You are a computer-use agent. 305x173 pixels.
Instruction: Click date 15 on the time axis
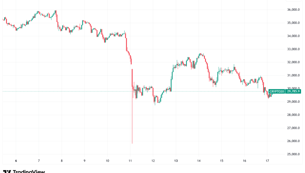(x=222, y=161)
